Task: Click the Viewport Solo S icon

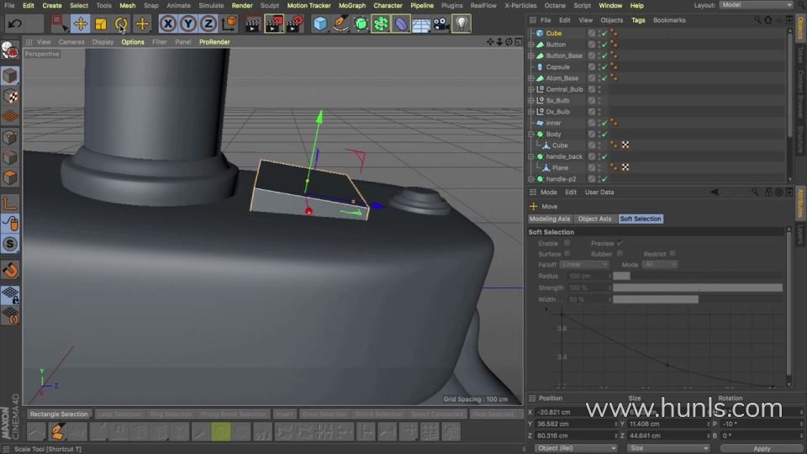Action: [x=10, y=244]
